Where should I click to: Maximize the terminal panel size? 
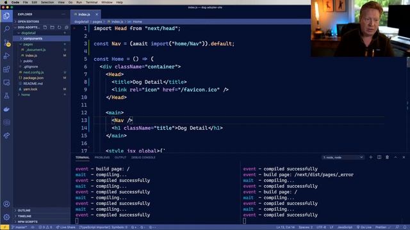tap(396, 157)
